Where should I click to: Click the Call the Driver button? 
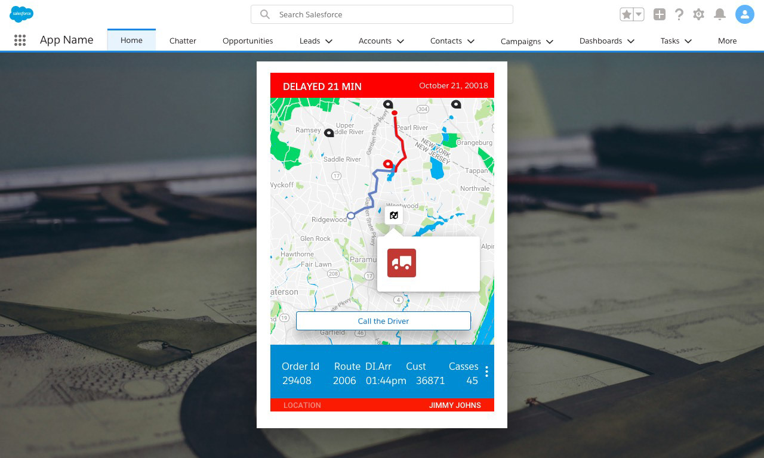pos(383,321)
